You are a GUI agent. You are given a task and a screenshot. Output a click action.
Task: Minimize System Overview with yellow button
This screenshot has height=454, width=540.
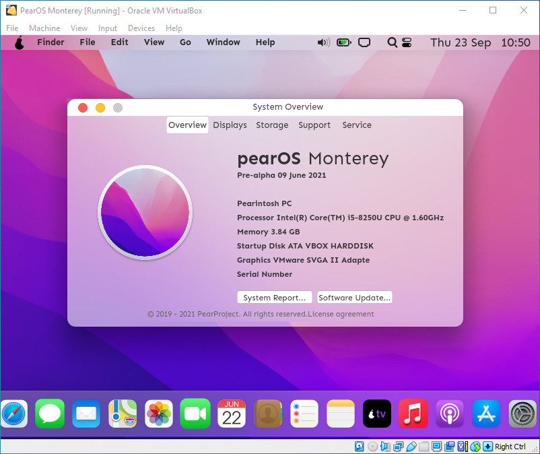coord(100,108)
